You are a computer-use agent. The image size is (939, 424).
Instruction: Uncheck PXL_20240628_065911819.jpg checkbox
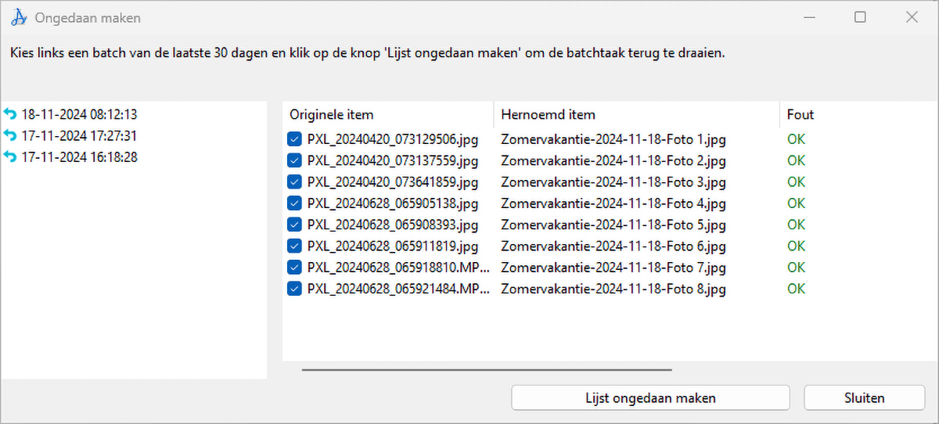tap(295, 246)
